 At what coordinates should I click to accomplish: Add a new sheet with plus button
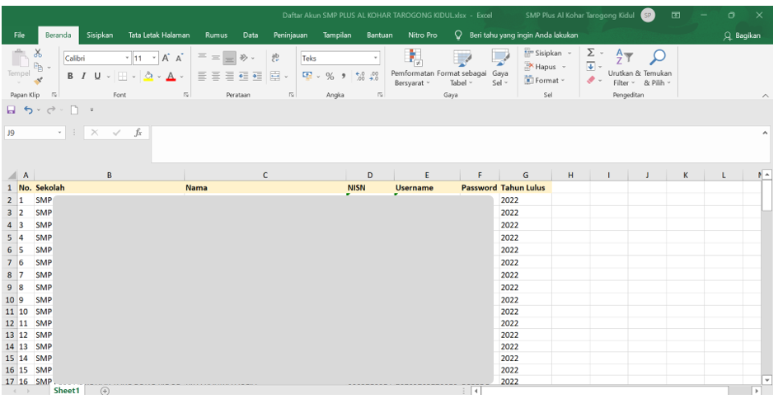(x=105, y=391)
